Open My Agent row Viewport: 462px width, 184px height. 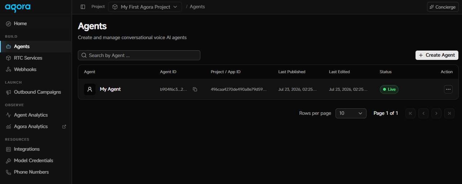(x=267, y=89)
